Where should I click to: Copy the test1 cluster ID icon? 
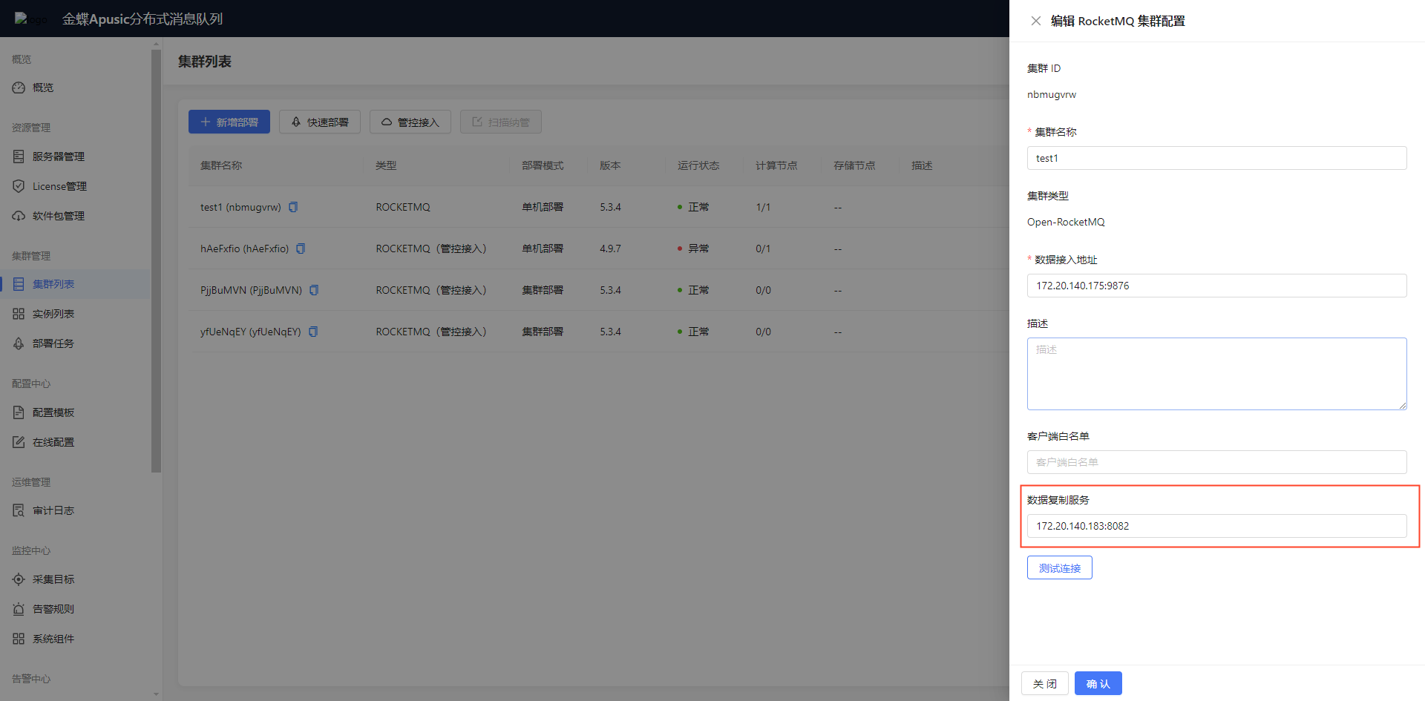pos(293,207)
